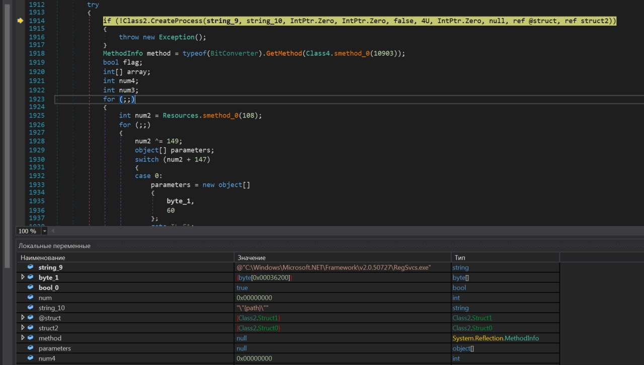Click the variable icon beside num4
Screen dimensions: 644x365
tap(30, 358)
